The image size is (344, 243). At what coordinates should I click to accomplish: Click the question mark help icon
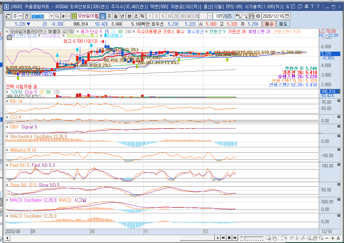pos(318,6)
